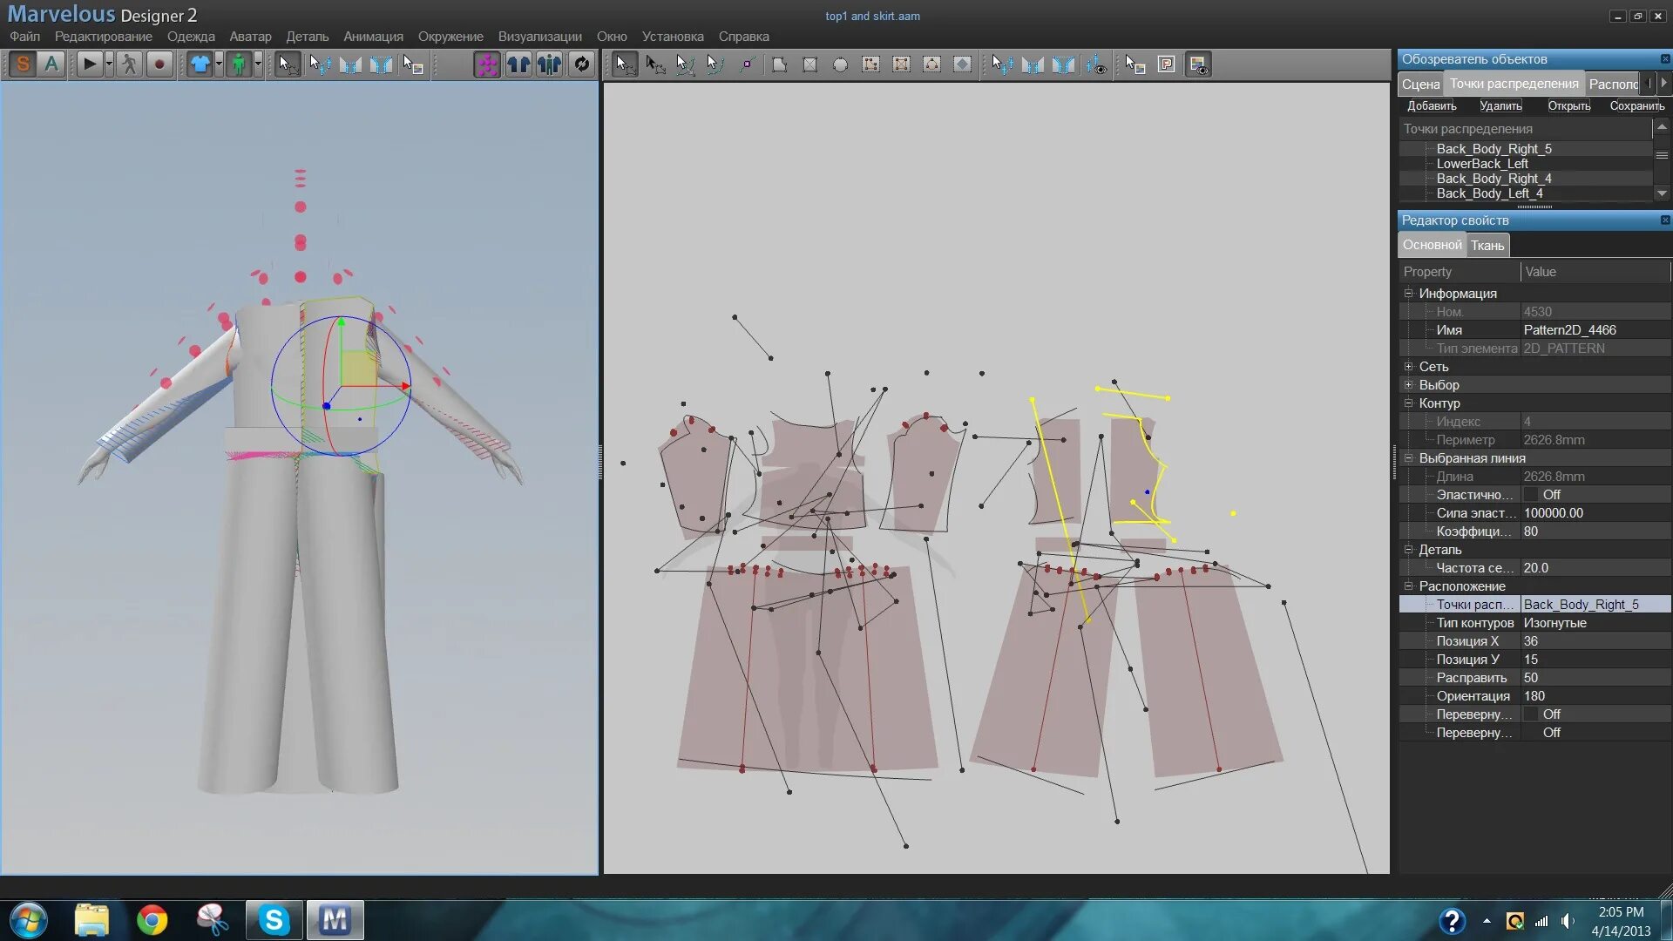Image resolution: width=1673 pixels, height=941 pixels.
Task: Click the Сохранить button
Action: 1636,106
